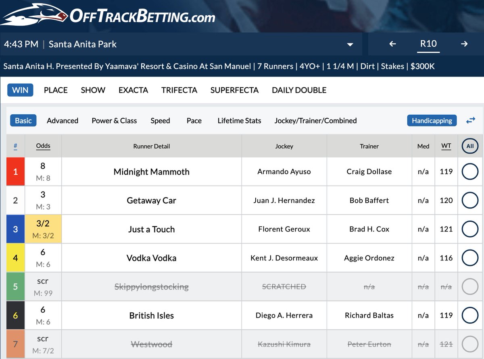Switch to SUPERFECTA betting
Screen dimensions: 484x359
tap(234, 90)
